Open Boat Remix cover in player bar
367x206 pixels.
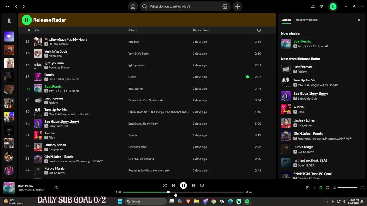9,188
